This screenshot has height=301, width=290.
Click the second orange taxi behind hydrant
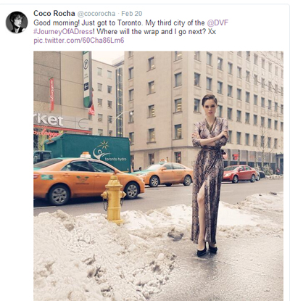click(165, 174)
